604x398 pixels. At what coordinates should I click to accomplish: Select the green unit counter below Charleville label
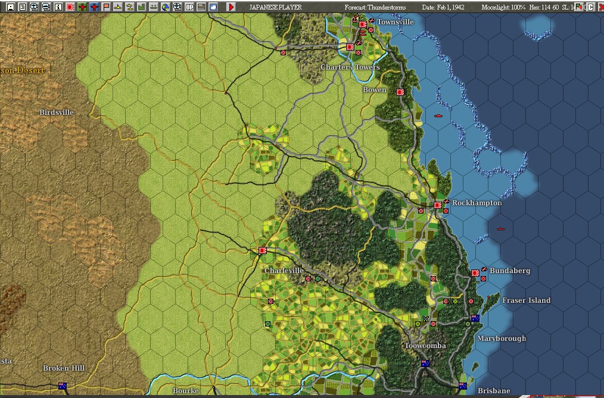318,279
